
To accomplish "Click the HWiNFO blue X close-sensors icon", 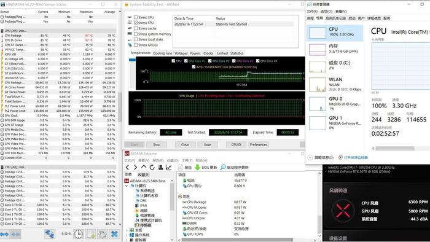I will click(x=114, y=234).
